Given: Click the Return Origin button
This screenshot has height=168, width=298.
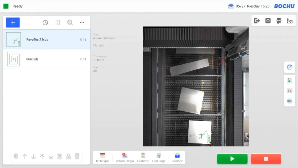Looking at the screenshot, I should click(x=125, y=157).
